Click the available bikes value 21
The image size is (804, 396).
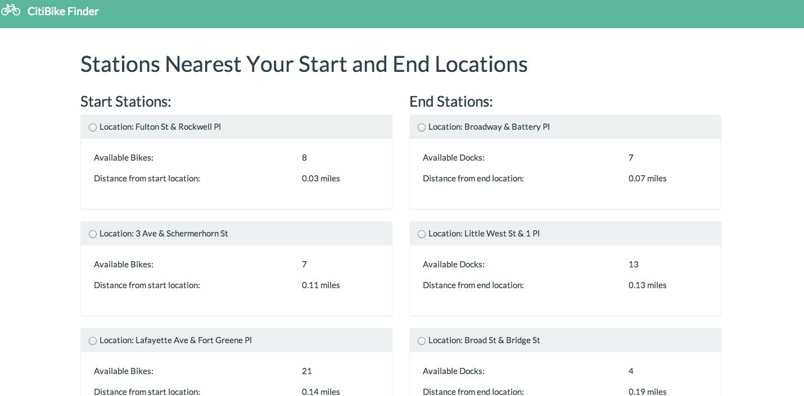point(307,371)
